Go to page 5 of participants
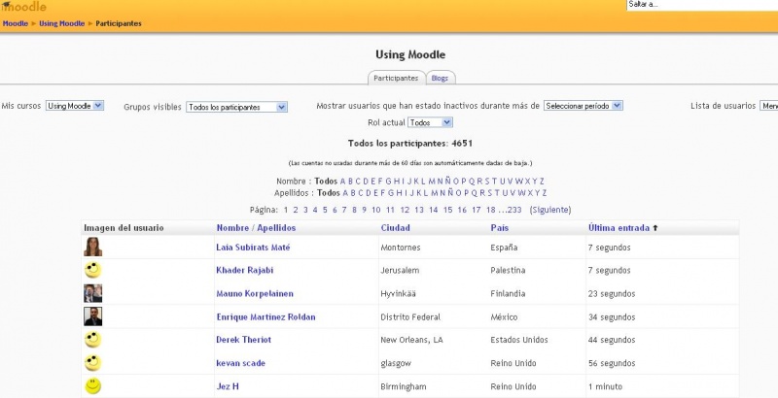 (x=325, y=210)
